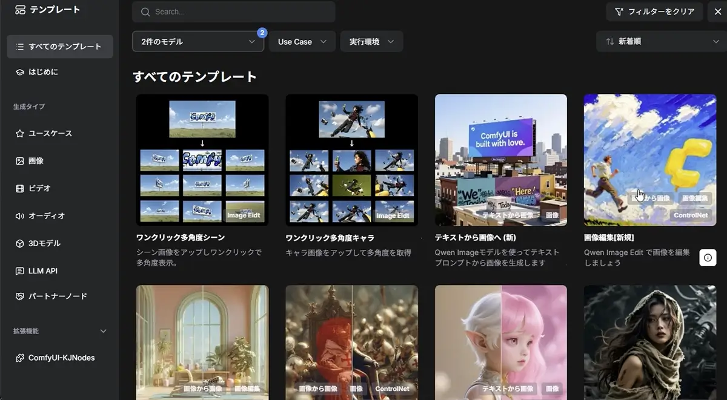The width and height of the screenshot is (727, 400).
Task: Open the ワンクリック多角度シーン template thumbnail
Action: tap(202, 160)
